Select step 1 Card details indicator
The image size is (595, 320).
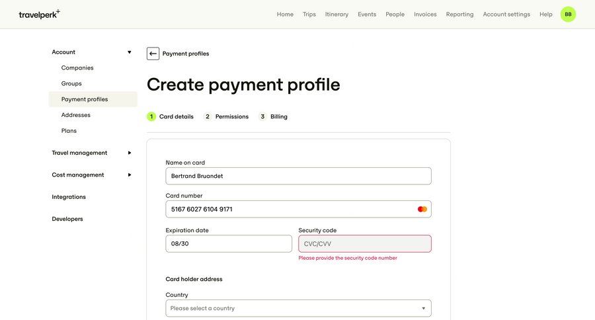[x=171, y=116]
